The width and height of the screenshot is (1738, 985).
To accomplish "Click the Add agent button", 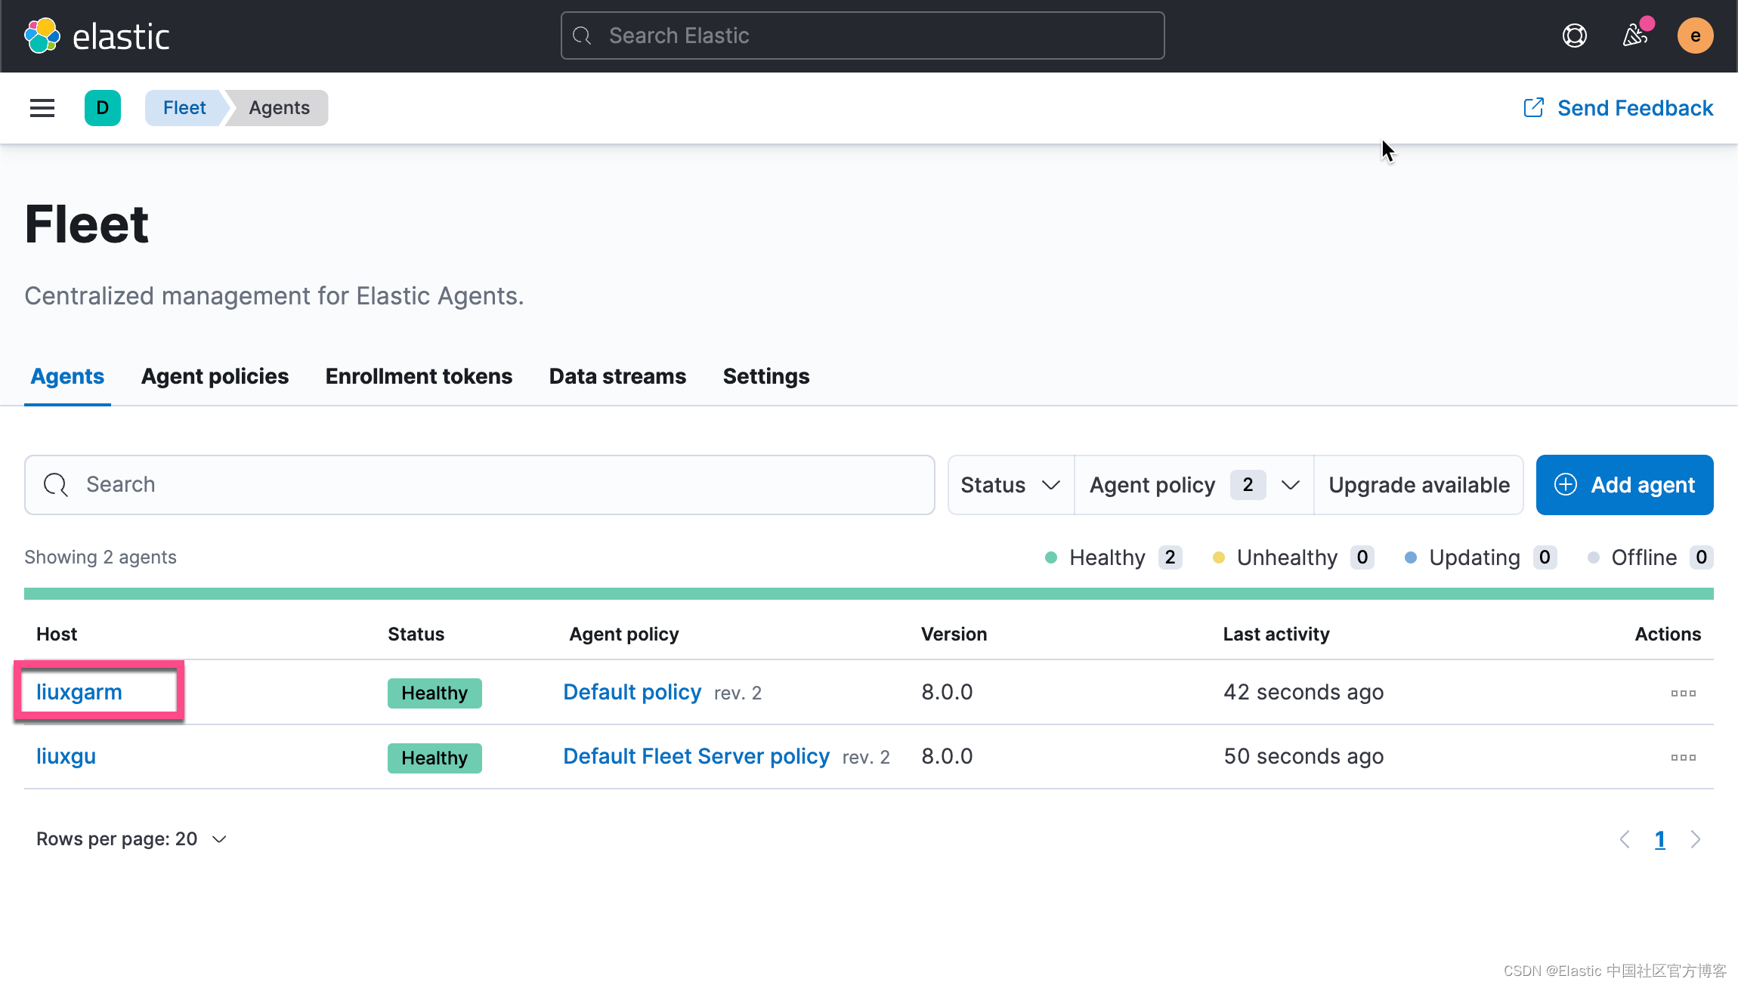I will (x=1625, y=484).
